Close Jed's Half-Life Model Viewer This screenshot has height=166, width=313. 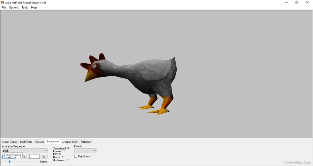click(307, 3)
